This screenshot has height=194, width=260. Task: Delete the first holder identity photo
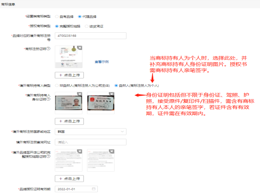click(x=80, y=94)
